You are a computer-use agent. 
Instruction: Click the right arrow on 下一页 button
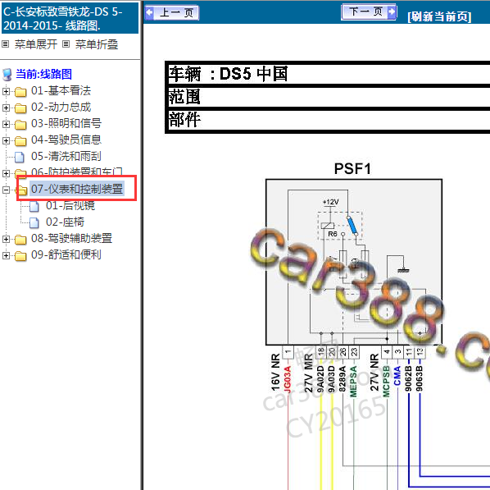pos(391,12)
